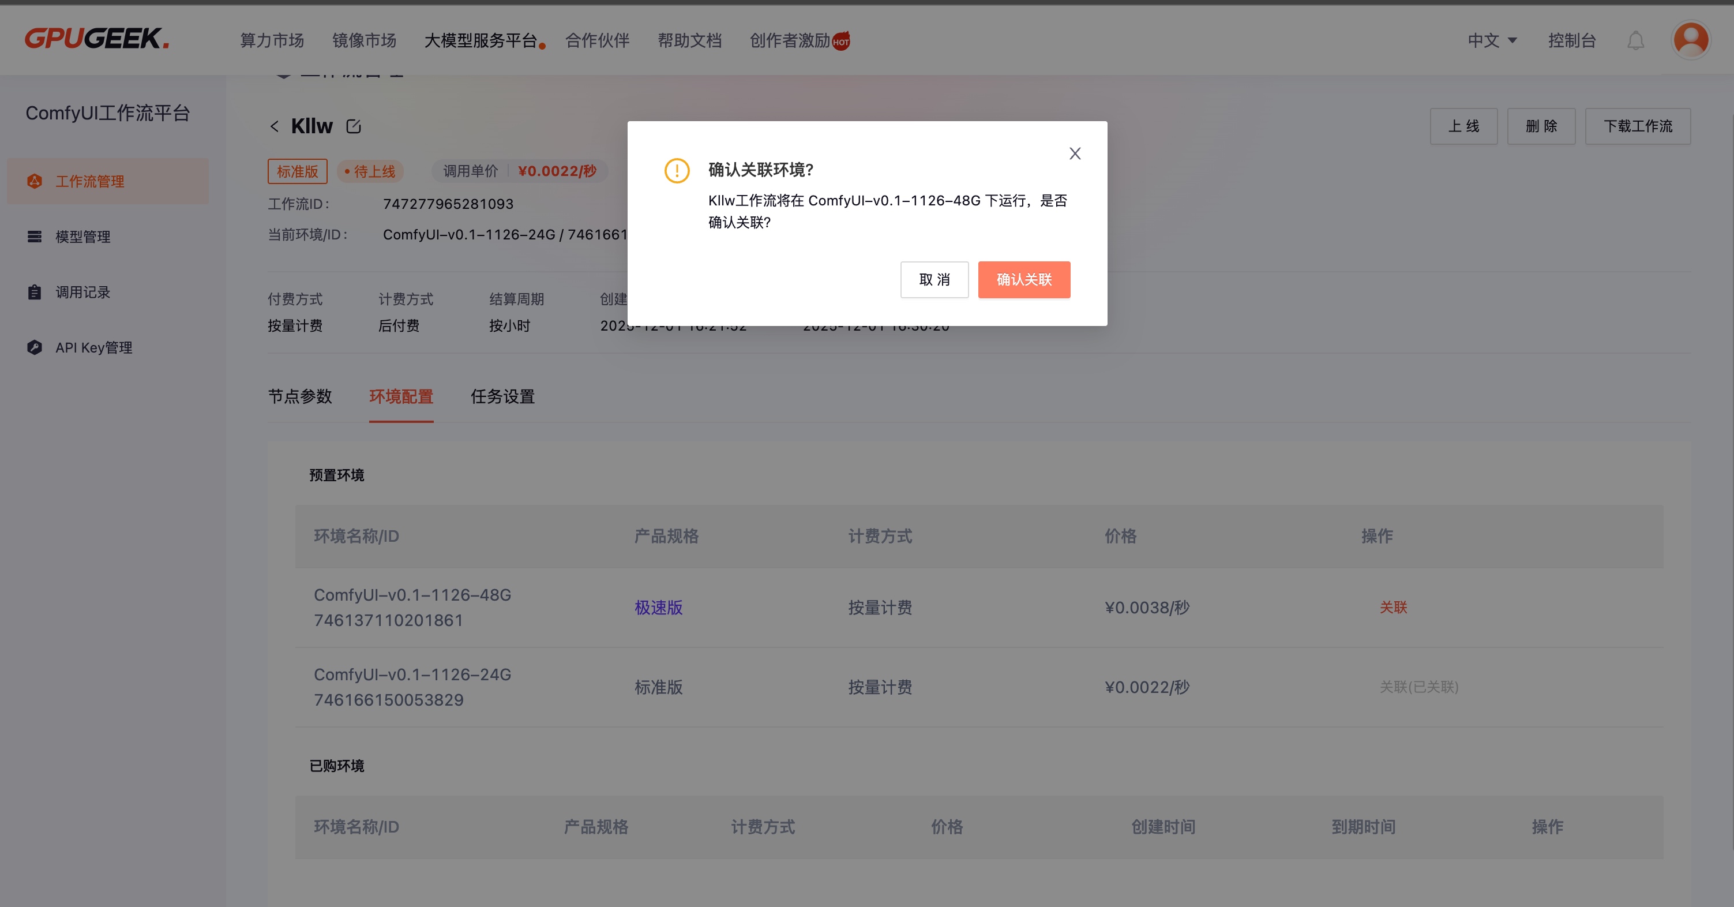Open API Key管理 in the sidebar

[93, 347]
